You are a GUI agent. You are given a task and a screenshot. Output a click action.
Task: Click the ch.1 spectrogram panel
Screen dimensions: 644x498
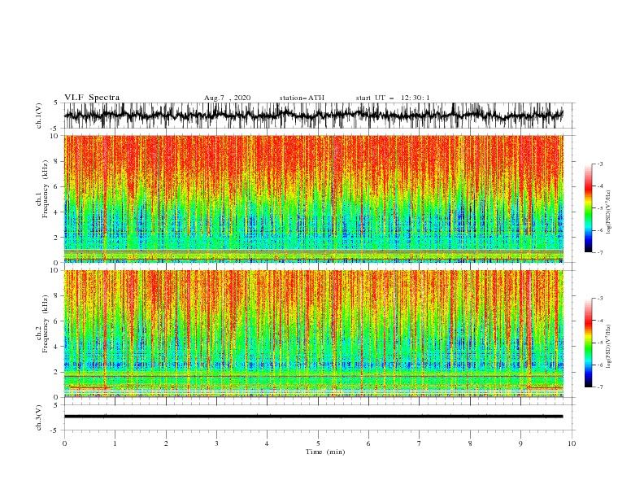313,199
